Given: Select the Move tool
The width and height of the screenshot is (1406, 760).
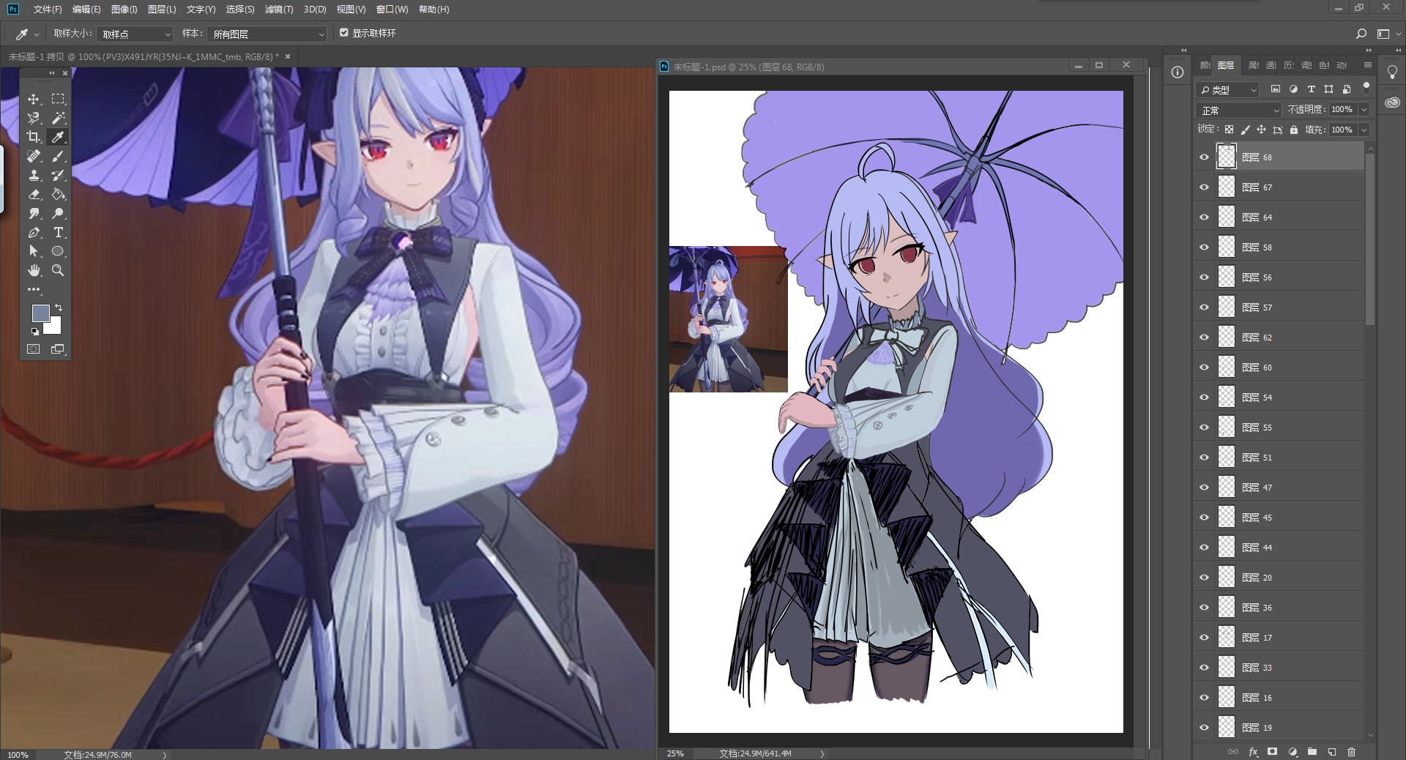Looking at the screenshot, I should click(x=34, y=99).
